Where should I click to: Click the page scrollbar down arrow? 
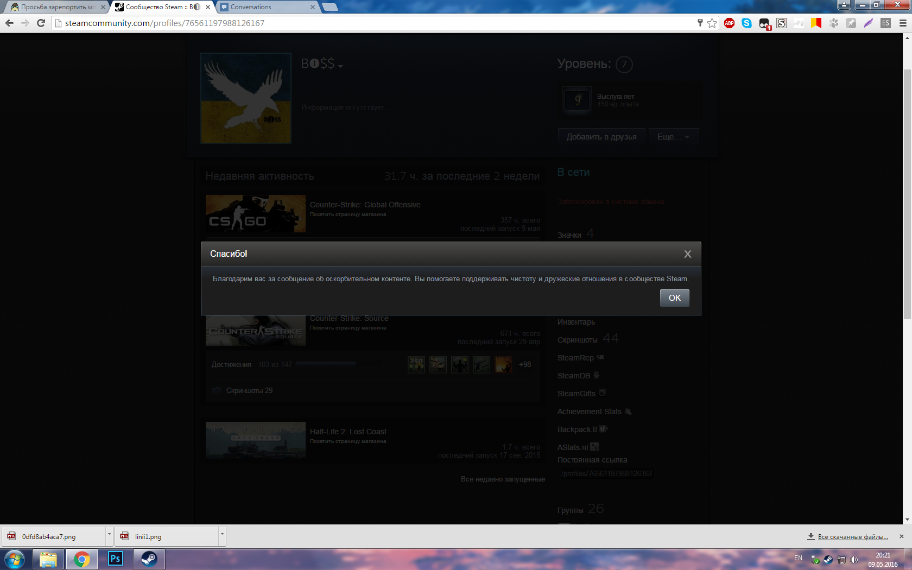[x=907, y=520]
